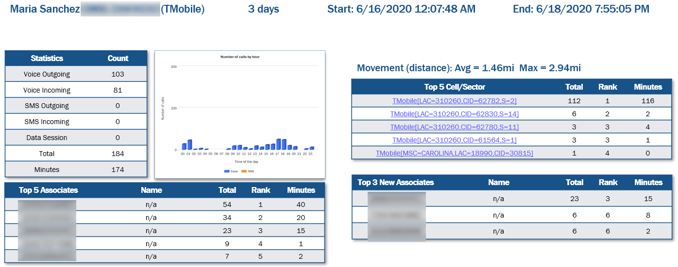This screenshot has width=678, height=267.
Task: Select the rank 1 associate's blurred number
Action: click(x=47, y=204)
